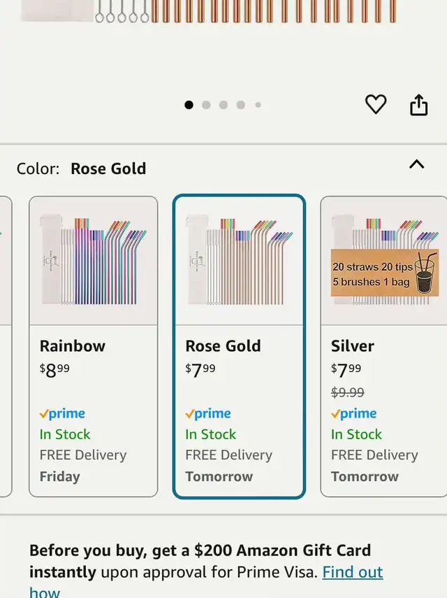This screenshot has height=598, width=447.
Task: Tap the share icon
Action: tap(418, 105)
